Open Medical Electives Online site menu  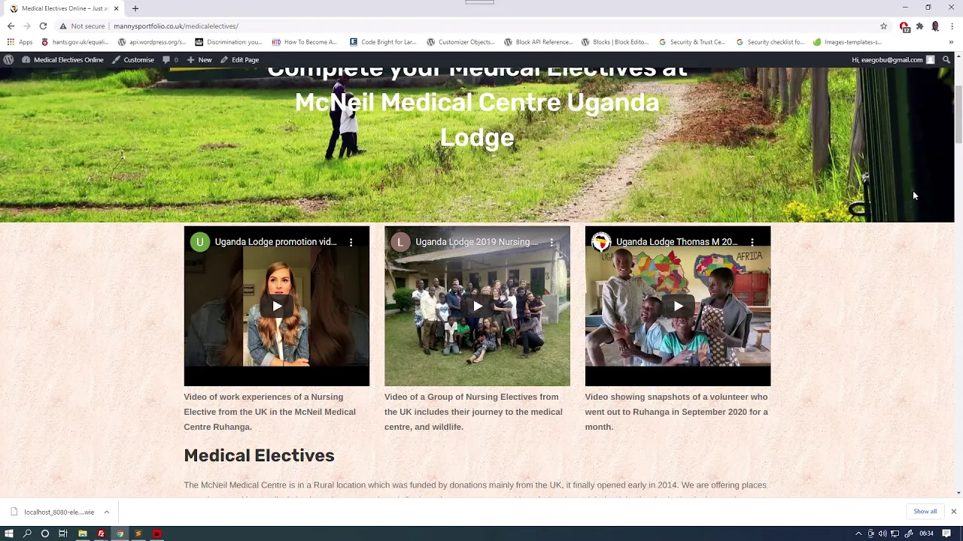62,60
